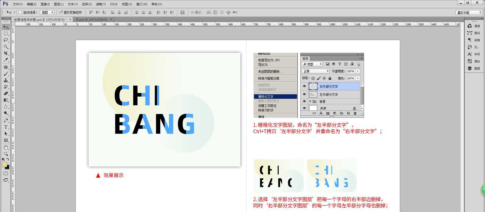Open the 滤镜(T) menu
The width and height of the screenshot is (485, 212).
click(101, 4)
